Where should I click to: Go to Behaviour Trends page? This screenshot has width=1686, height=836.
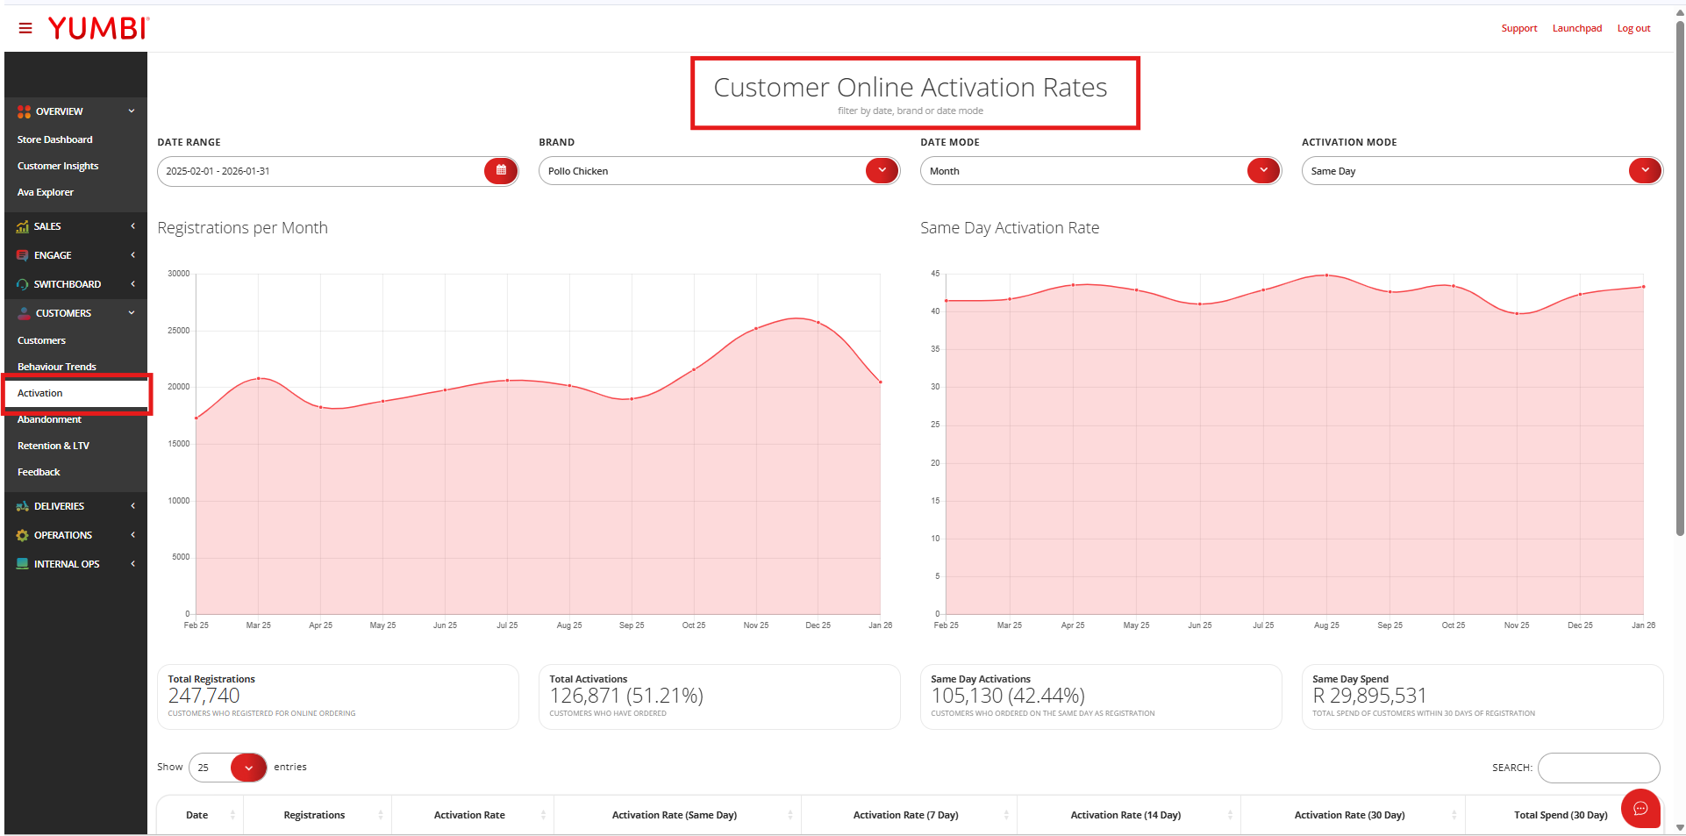57,367
